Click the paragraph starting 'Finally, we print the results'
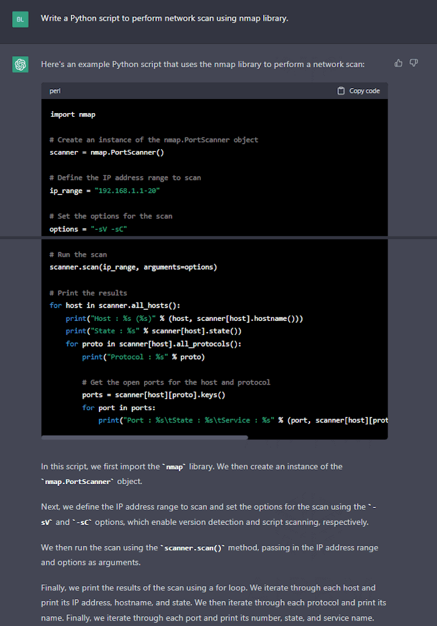This screenshot has width=437, height=626. point(214,603)
